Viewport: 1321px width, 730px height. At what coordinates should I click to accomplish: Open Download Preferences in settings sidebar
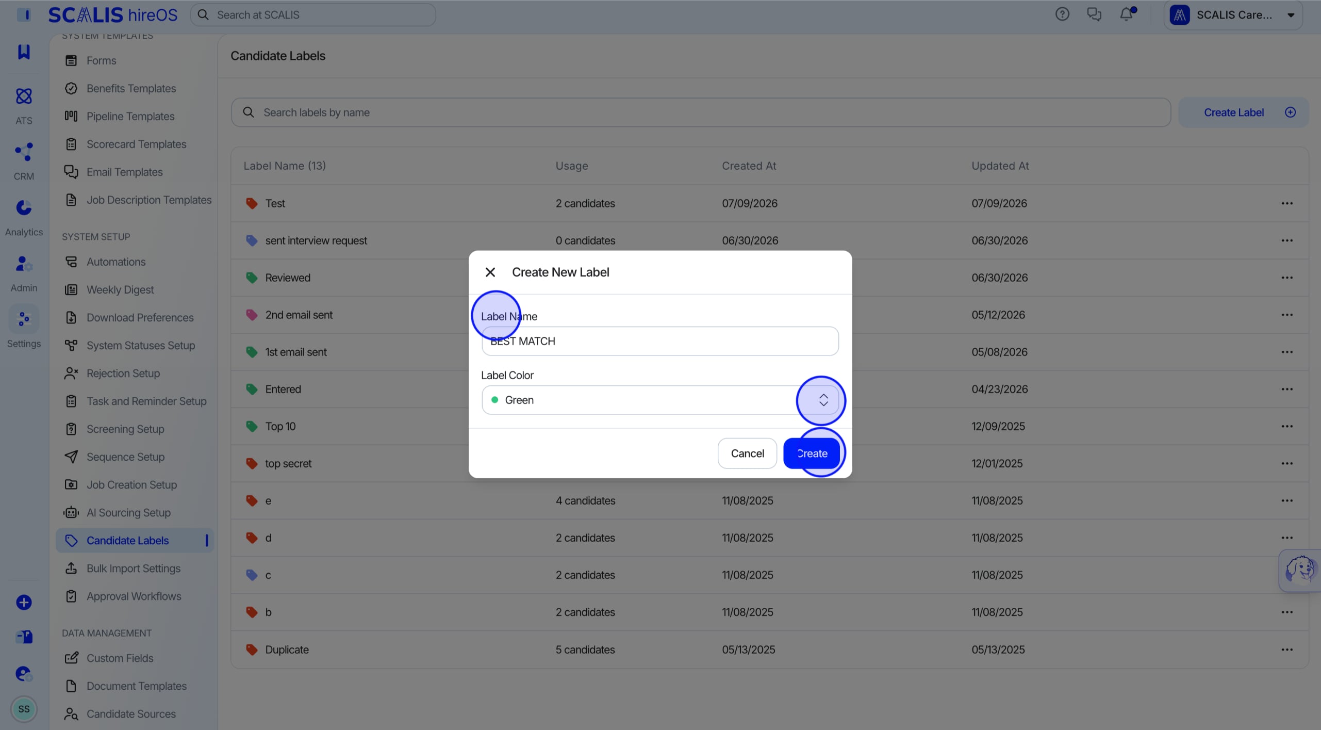click(x=135, y=317)
